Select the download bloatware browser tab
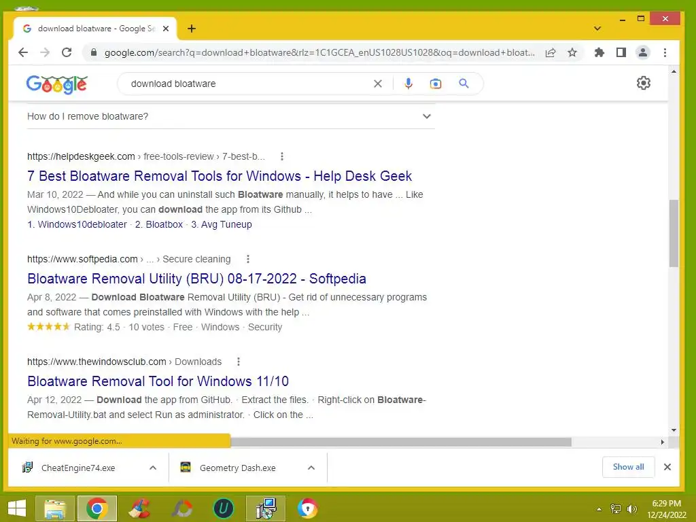 point(95,29)
